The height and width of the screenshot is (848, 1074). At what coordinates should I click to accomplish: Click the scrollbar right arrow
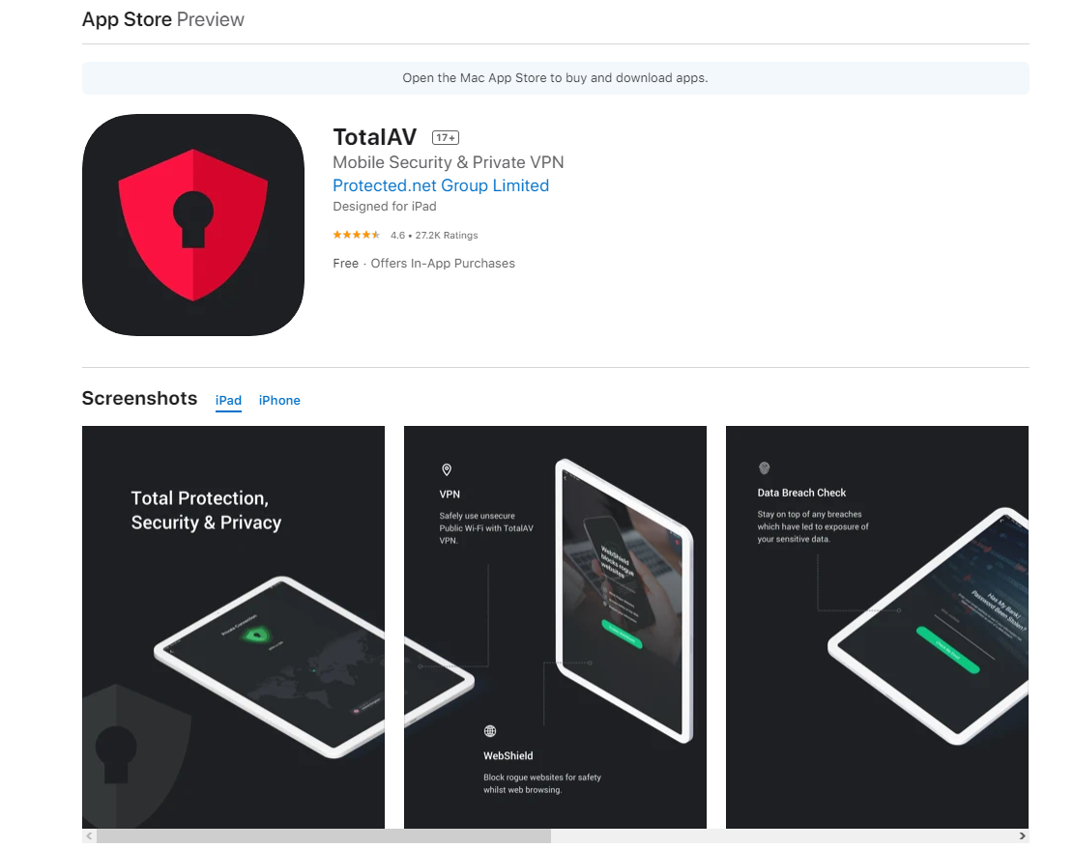(x=1022, y=835)
